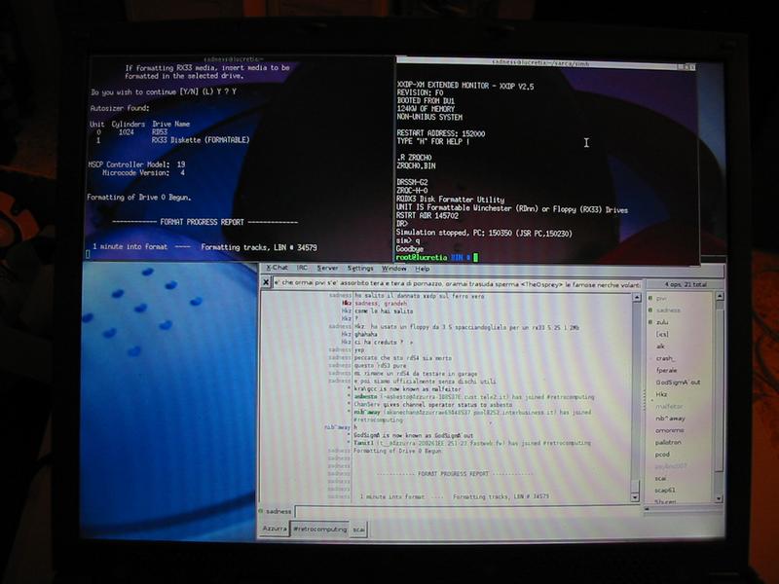
Task: Open the X-Chat menu
Action: pyautogui.click(x=277, y=268)
